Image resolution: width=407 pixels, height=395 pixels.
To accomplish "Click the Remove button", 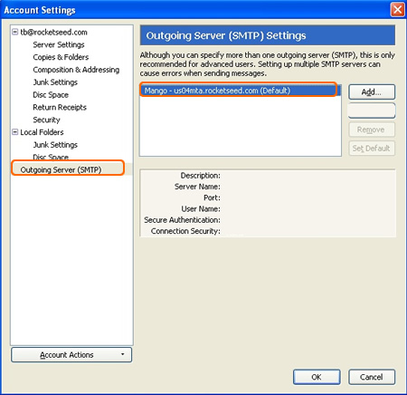I will click(372, 130).
